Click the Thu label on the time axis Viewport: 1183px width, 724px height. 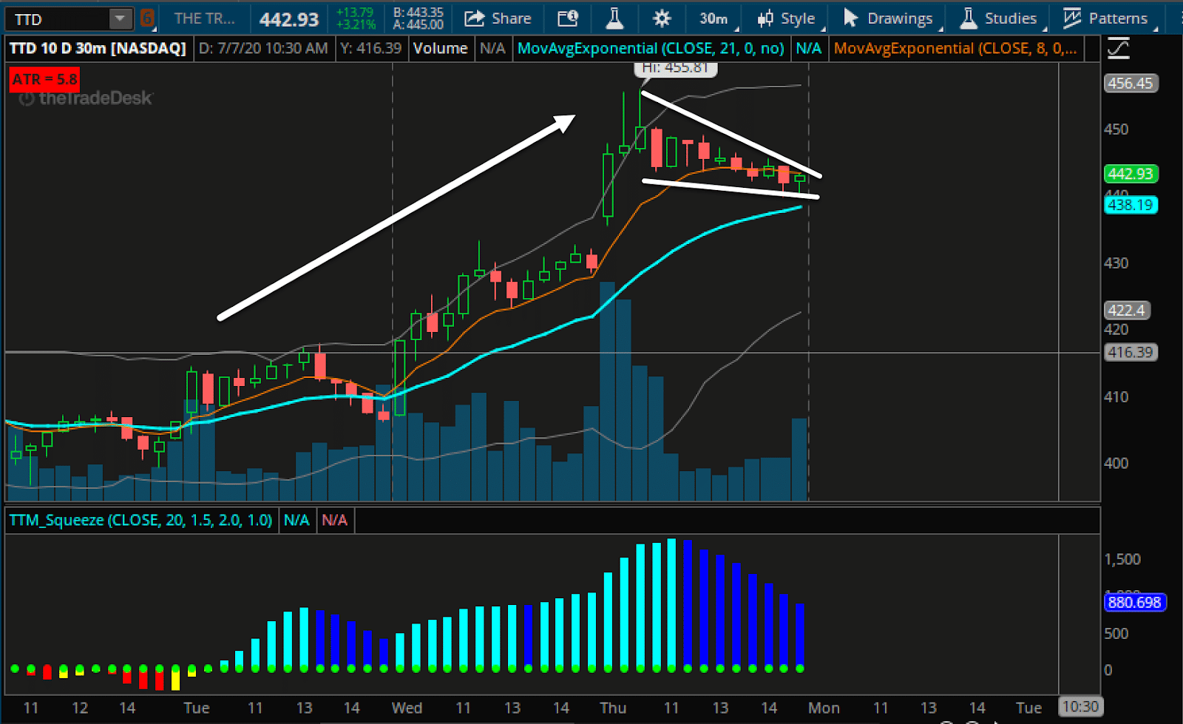point(613,708)
